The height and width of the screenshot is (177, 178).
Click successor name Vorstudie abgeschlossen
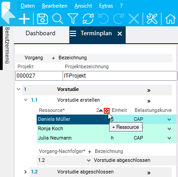coord(122,160)
